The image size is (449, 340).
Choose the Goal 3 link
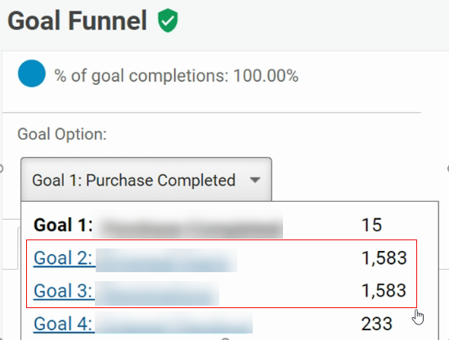coord(63,291)
